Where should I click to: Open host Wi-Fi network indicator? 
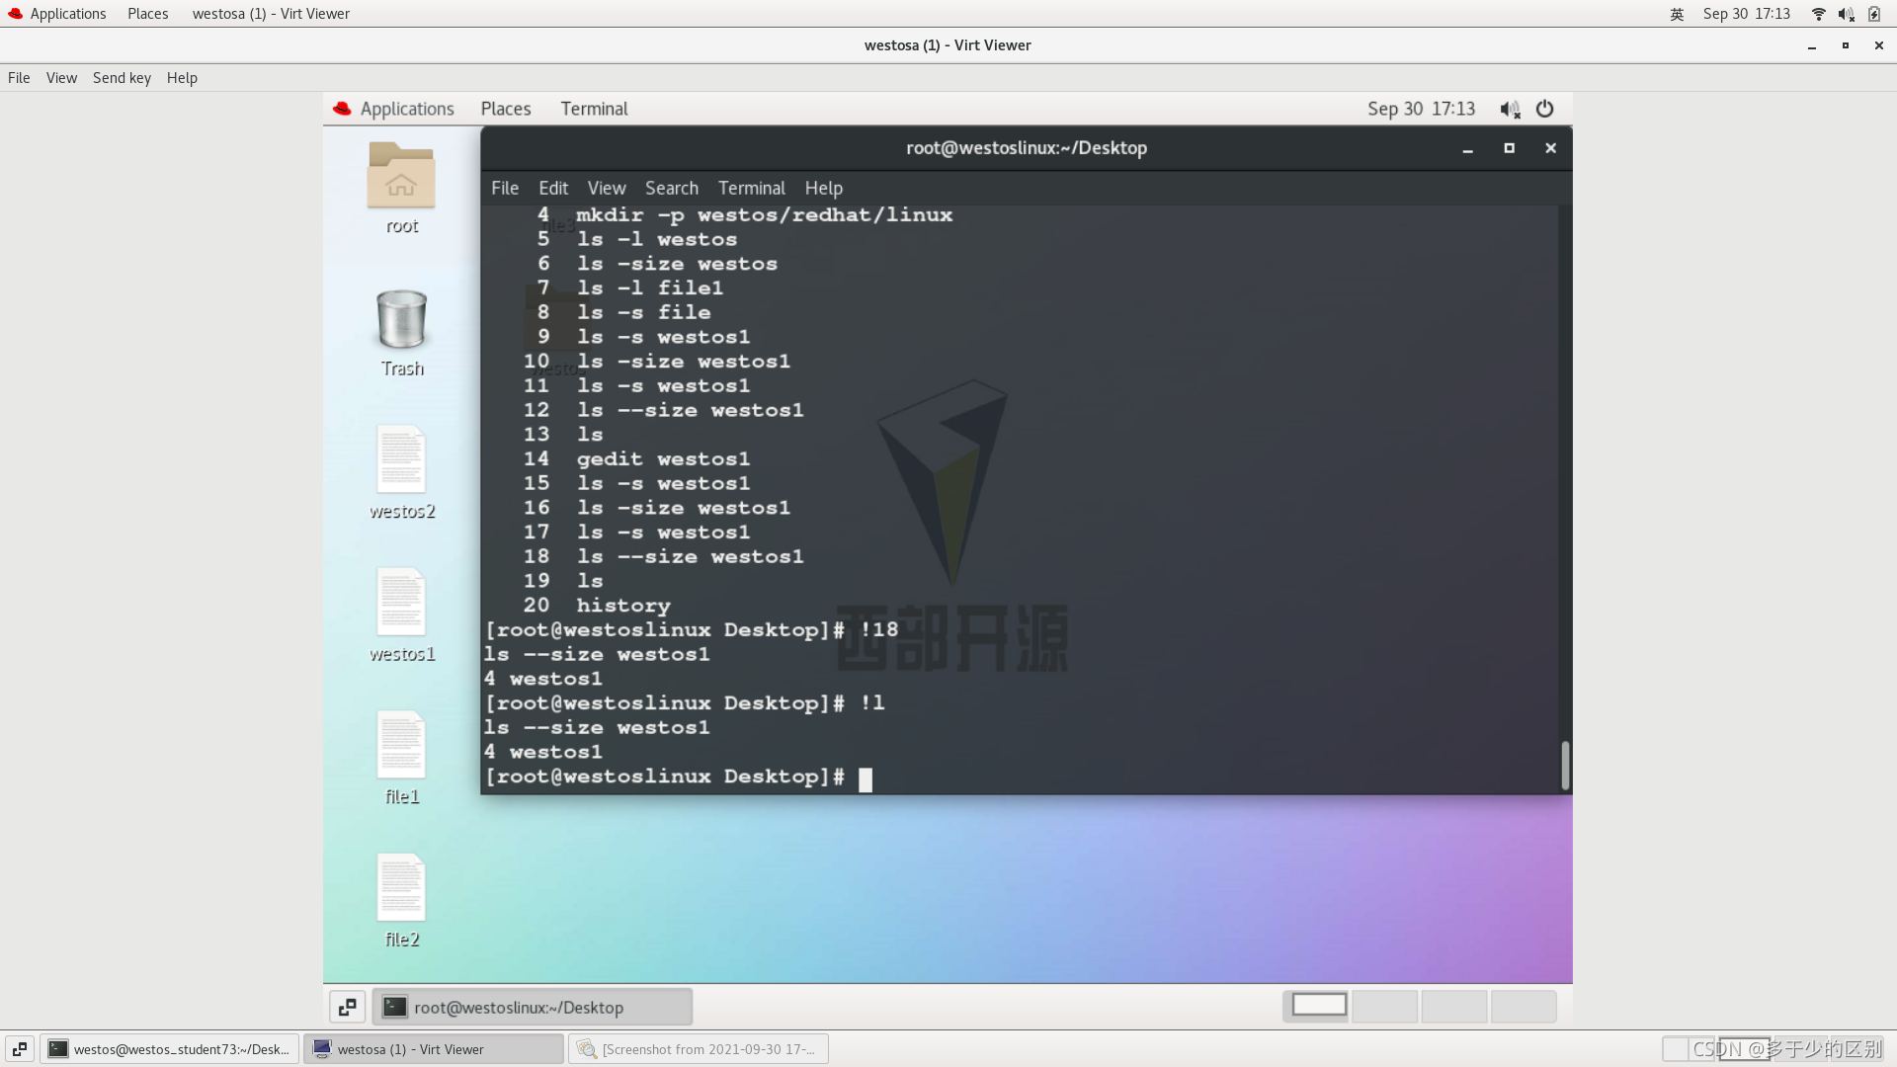1818,14
